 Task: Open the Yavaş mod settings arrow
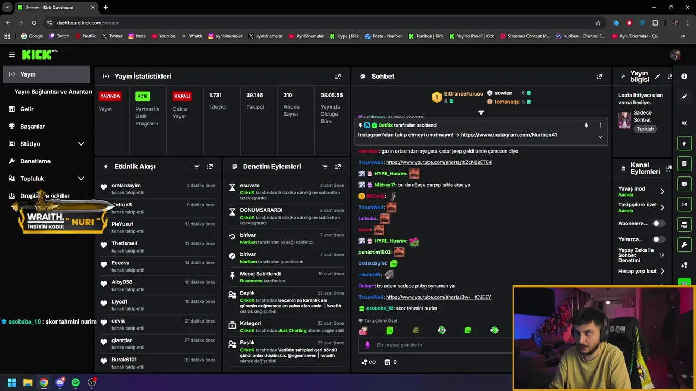662,191
